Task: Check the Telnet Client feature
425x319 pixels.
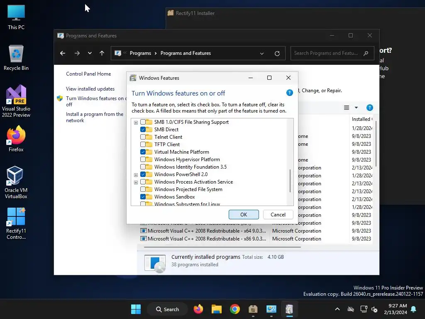Action: [x=143, y=137]
